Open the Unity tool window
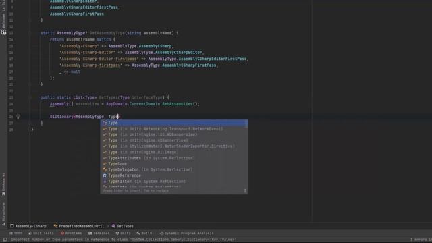Image resolution: width=432 pixels, height=243 pixels. 123,233
